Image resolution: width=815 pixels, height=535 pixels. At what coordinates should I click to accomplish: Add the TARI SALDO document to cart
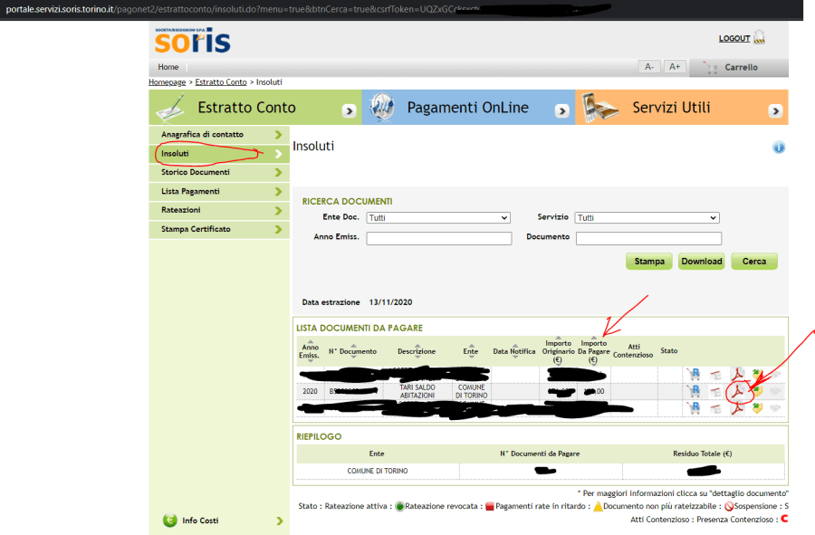pyautogui.click(x=694, y=392)
